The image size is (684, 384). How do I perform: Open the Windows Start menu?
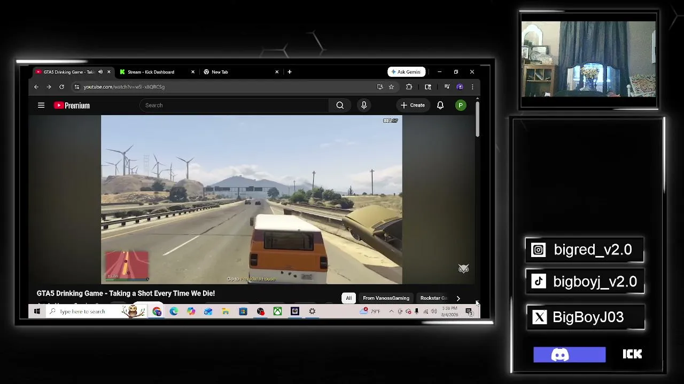pyautogui.click(x=37, y=311)
